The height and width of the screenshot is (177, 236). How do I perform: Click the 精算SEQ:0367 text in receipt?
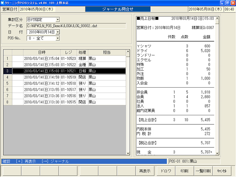point(203,28)
